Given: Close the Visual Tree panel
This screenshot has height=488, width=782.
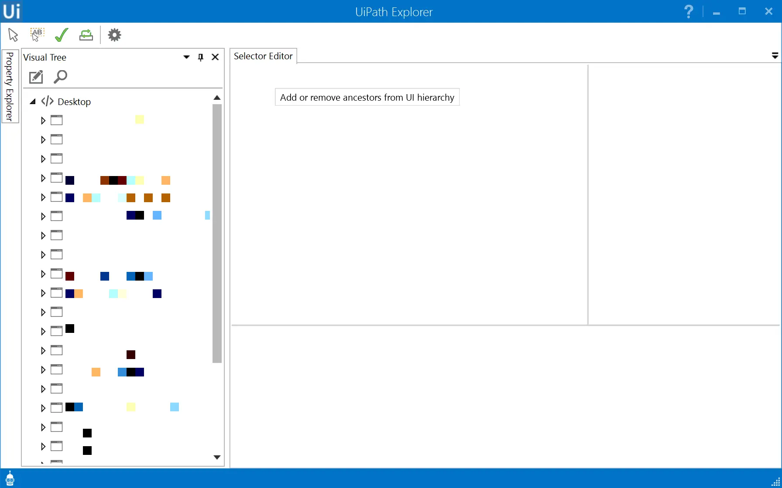Looking at the screenshot, I should click(215, 57).
